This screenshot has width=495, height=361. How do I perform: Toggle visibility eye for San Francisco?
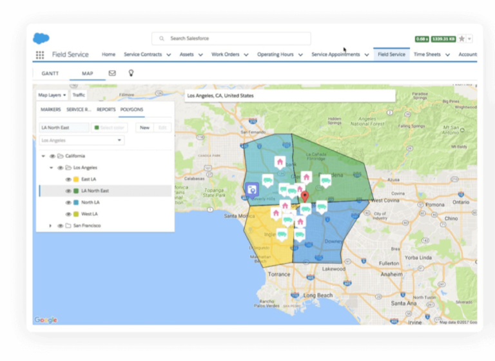click(x=60, y=226)
